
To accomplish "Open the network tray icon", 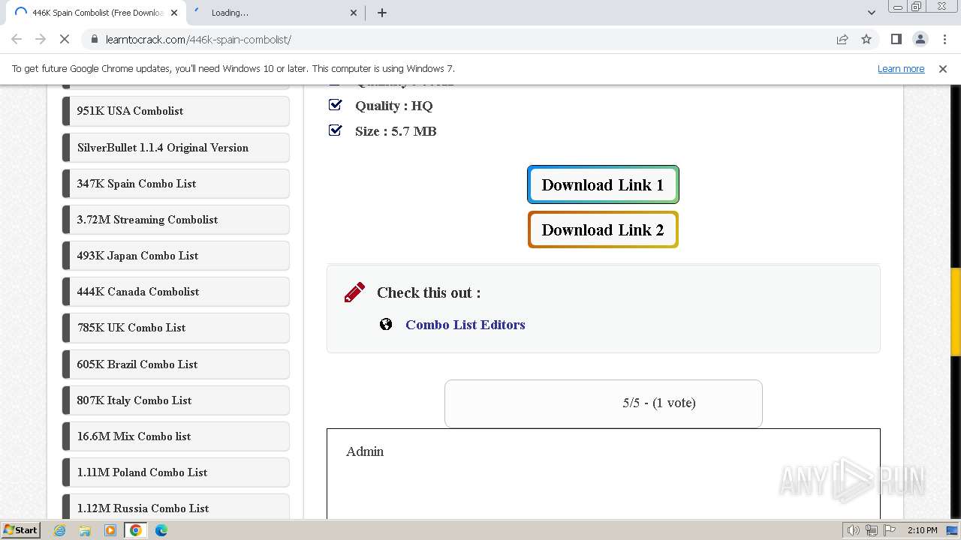I will (x=871, y=530).
